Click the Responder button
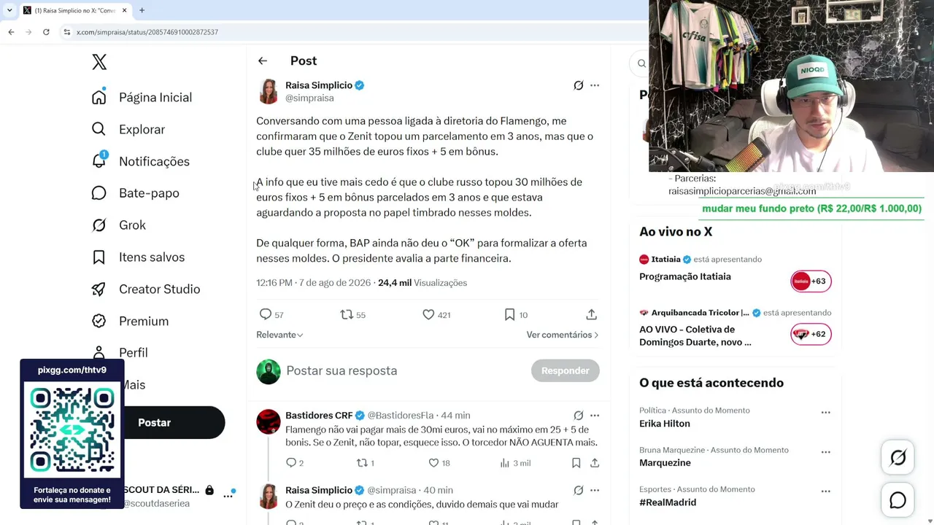 point(566,370)
